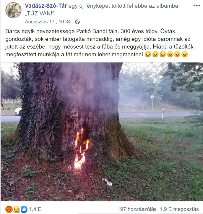Image resolution: width=203 pixels, height=214 pixels.
Task: Click the public globe privacy icon
Action: 77,22
